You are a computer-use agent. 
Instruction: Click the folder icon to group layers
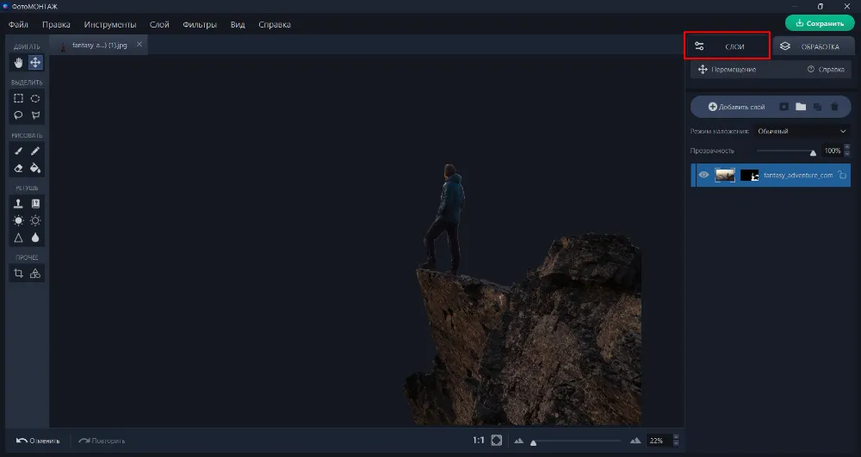tap(801, 107)
